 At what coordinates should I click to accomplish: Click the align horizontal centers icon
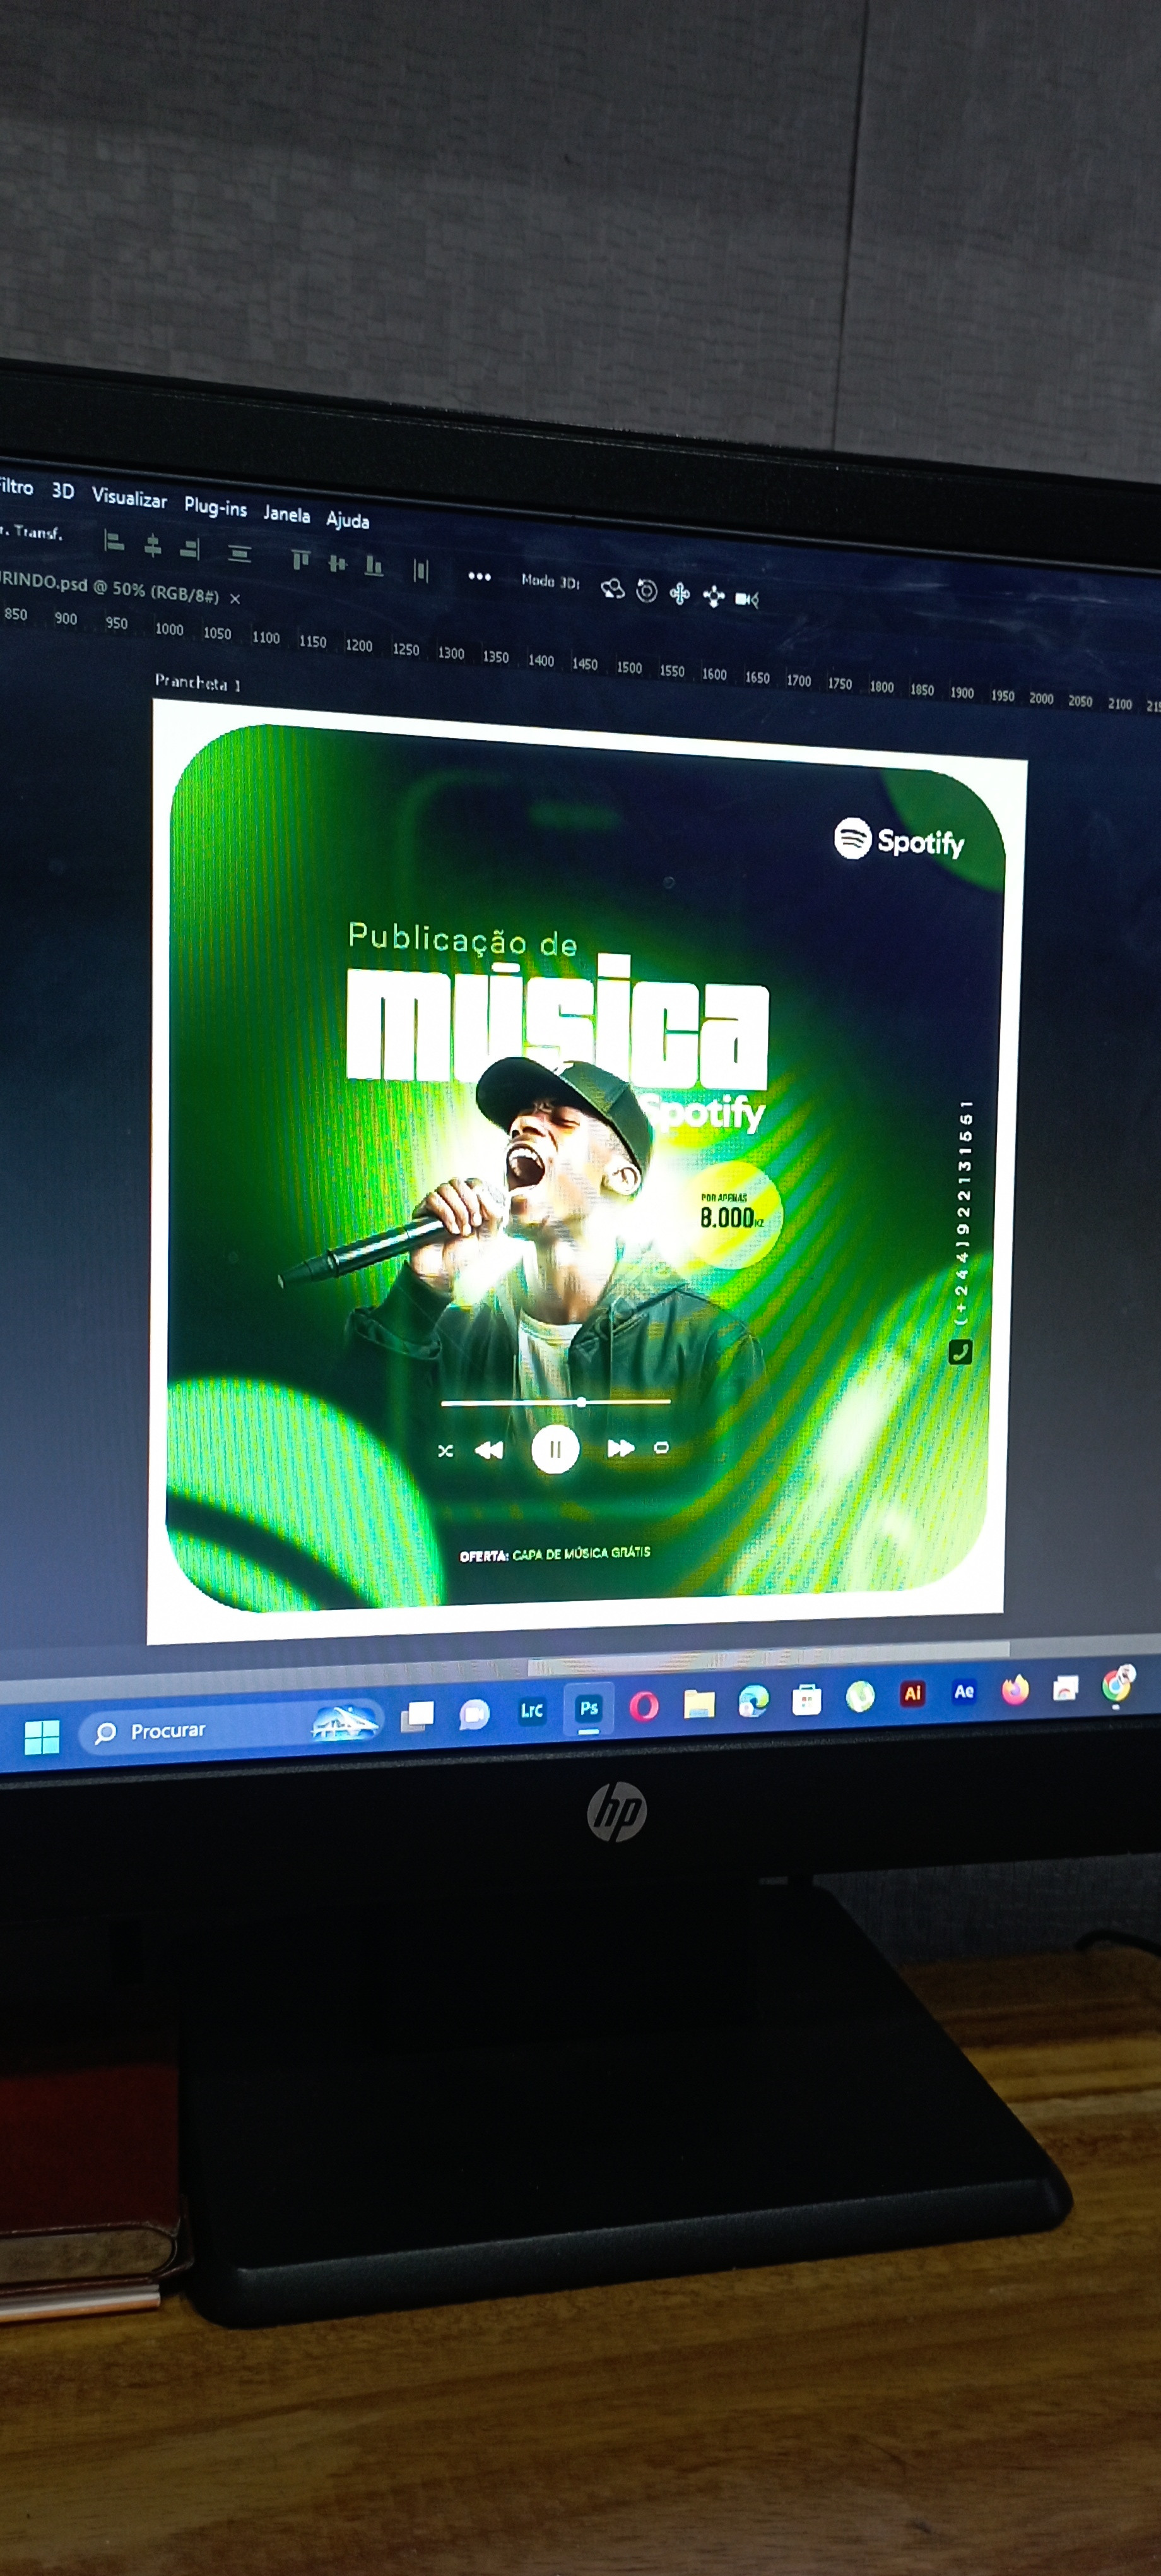point(153,545)
